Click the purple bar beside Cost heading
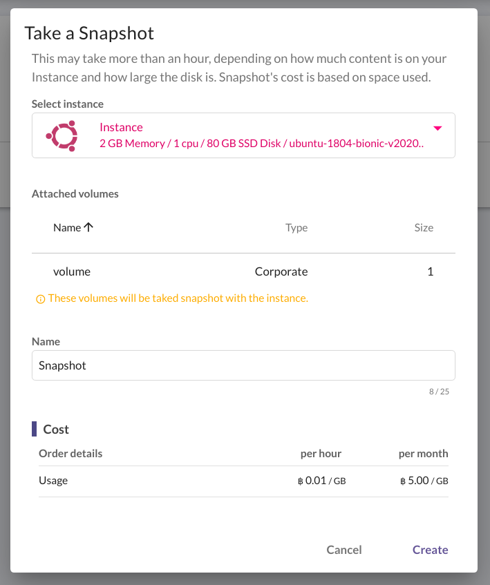490x585 pixels. point(34,429)
